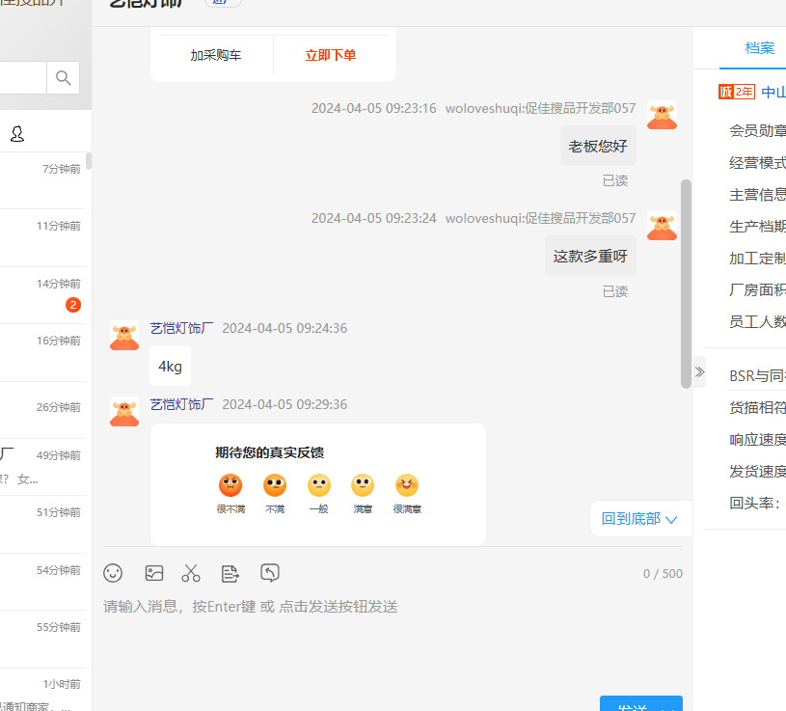This screenshot has height=711, width=786.
Task: Click the 加采购车 button
Action: point(216,56)
